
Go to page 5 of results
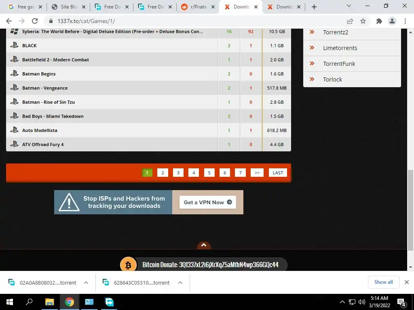209,173
